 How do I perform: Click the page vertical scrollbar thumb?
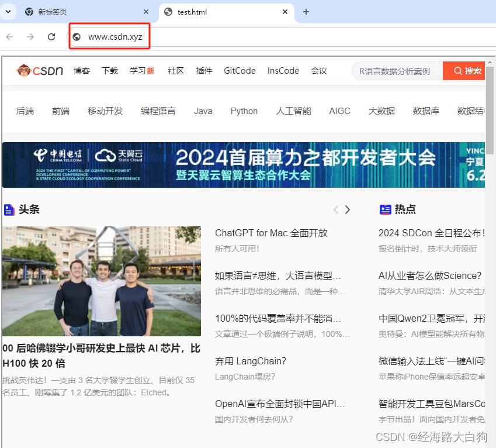tap(490, 110)
